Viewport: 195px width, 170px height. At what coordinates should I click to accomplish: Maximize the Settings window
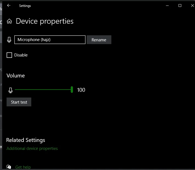point(180,6)
